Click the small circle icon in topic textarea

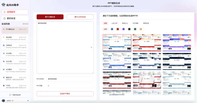click(x=92, y=47)
